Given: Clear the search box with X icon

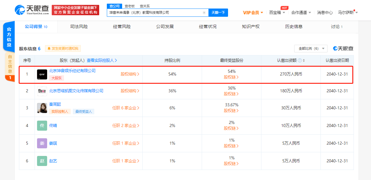Looking at the screenshot, I should coord(204,13).
